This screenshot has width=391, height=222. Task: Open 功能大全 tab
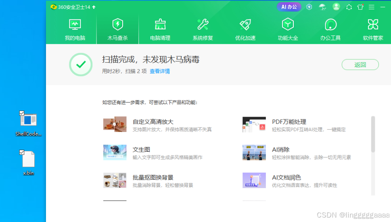pyautogui.click(x=288, y=29)
